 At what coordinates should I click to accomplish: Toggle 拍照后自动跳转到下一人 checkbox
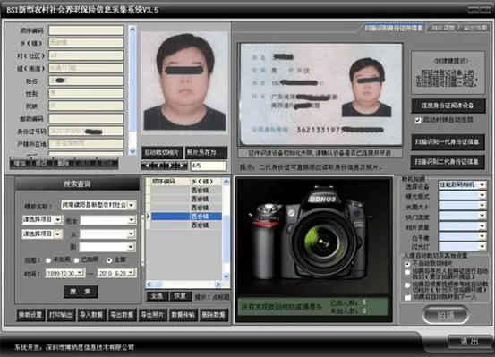click(408, 297)
